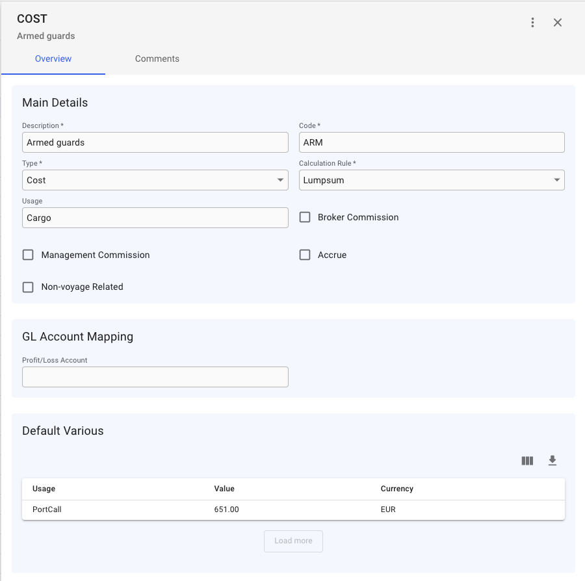Click the Value column header
The height and width of the screenshot is (581, 585).
click(x=224, y=489)
